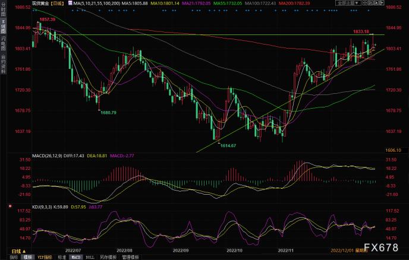Screen dimensions: 409x260
Task: Click the crosshair icon at top right
Action: 382,3
